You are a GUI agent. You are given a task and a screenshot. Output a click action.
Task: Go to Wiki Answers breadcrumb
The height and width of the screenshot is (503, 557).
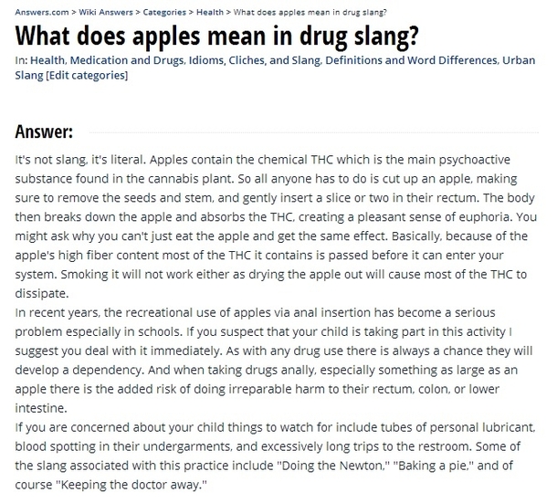coord(106,12)
